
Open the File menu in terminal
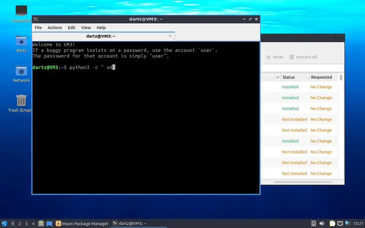[x=38, y=28]
